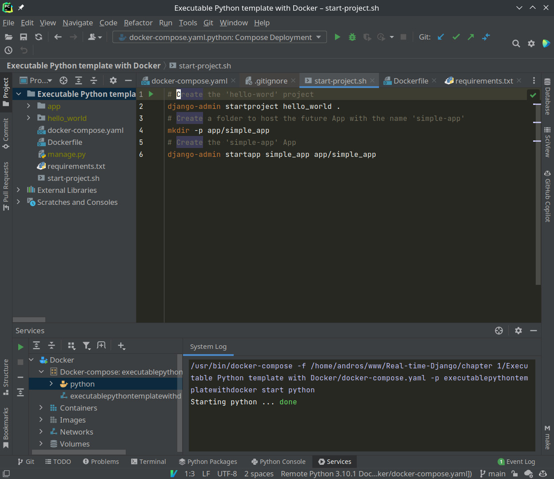The image size is (554, 479).
Task: Expand the hello_world folder in project tree
Action: click(28, 118)
